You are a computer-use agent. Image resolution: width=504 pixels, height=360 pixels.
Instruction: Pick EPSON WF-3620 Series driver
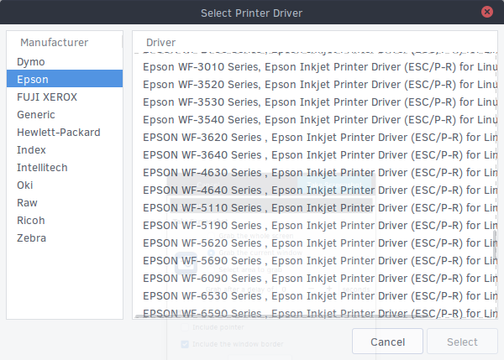315,138
